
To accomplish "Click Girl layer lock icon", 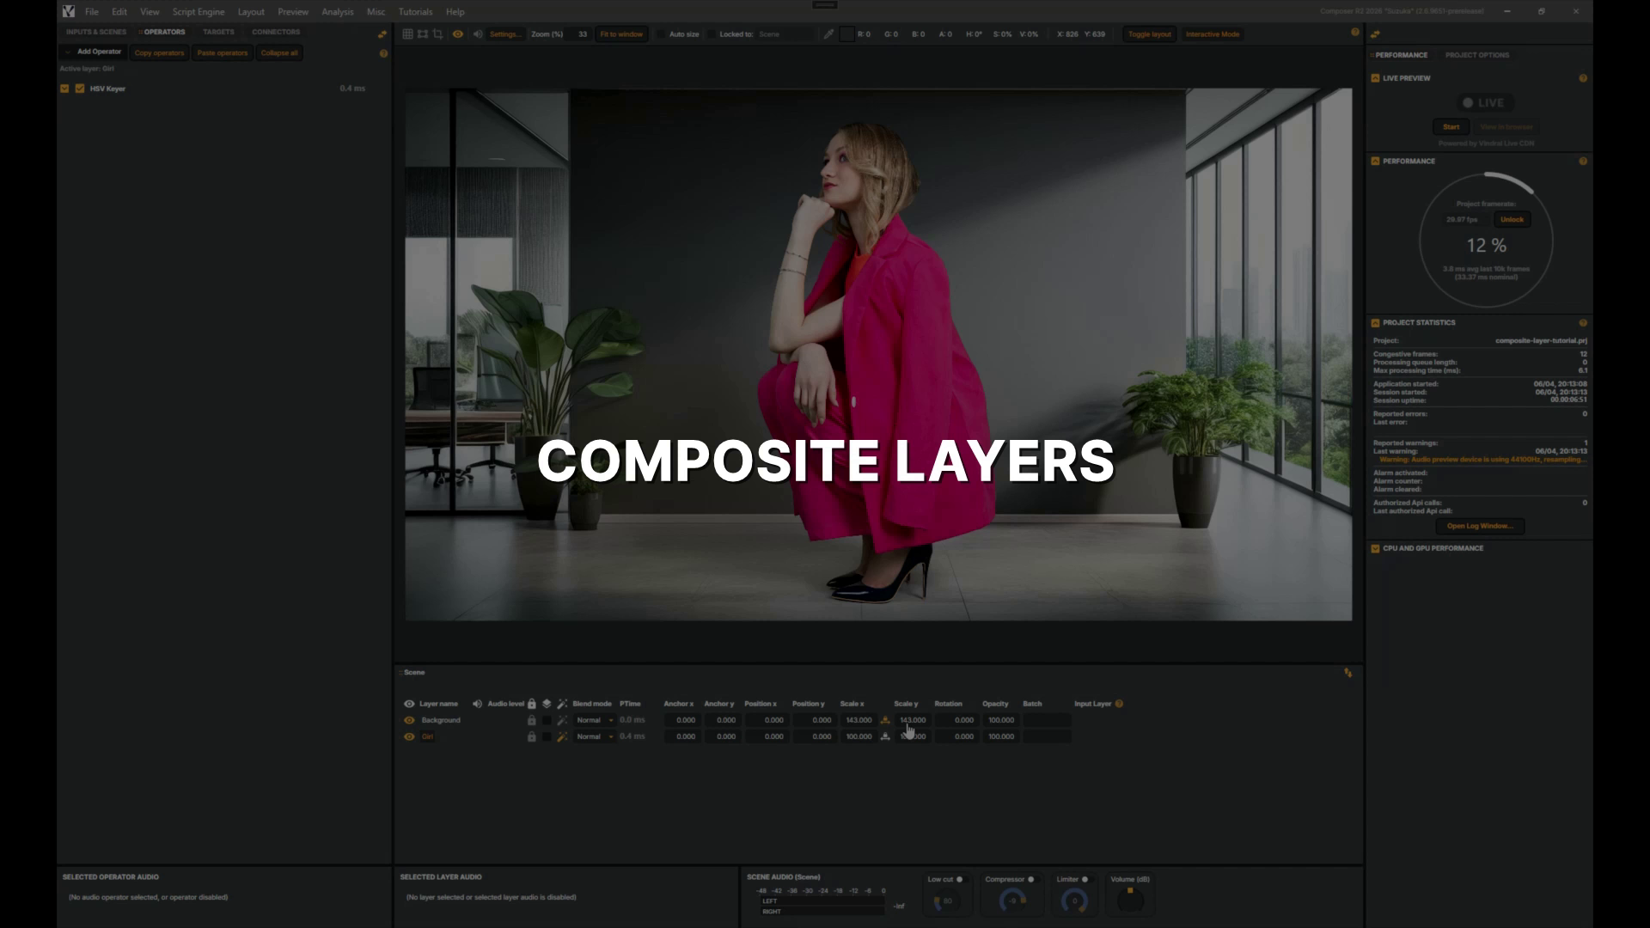I will pos(531,736).
